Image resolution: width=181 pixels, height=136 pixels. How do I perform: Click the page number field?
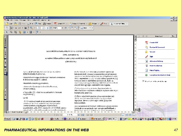70,115
